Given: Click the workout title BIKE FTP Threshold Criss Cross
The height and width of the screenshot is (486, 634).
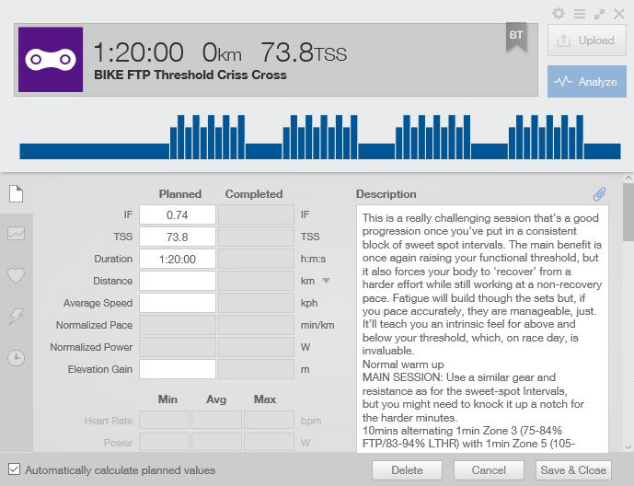Looking at the screenshot, I should (x=190, y=75).
